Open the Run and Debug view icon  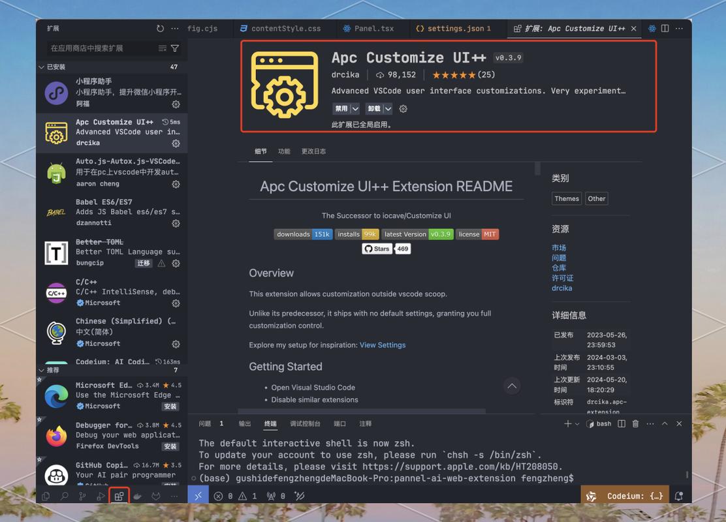pyautogui.click(x=101, y=497)
